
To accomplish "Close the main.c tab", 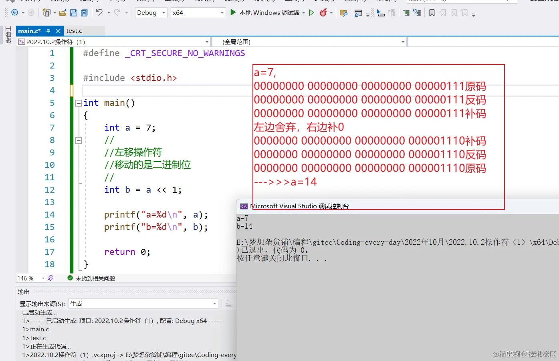I will (x=58, y=31).
